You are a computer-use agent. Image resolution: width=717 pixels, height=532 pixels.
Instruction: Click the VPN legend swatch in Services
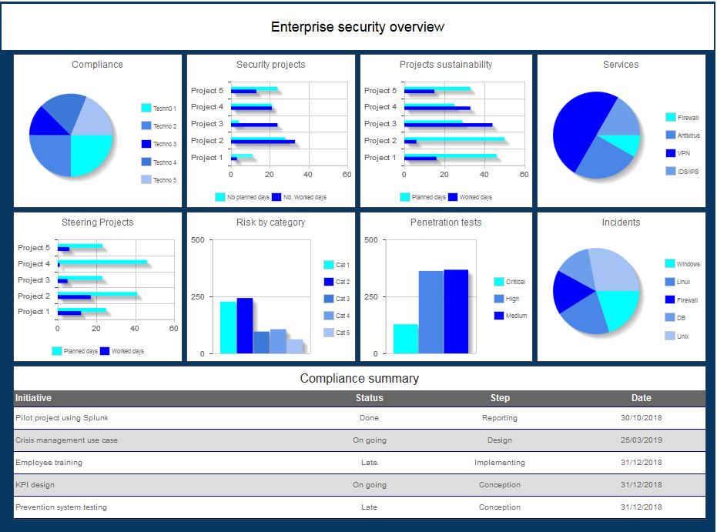coord(670,153)
